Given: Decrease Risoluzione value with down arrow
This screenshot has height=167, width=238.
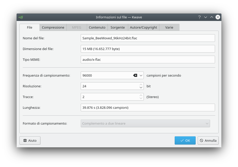Looking at the screenshot, I should [x=141, y=88].
